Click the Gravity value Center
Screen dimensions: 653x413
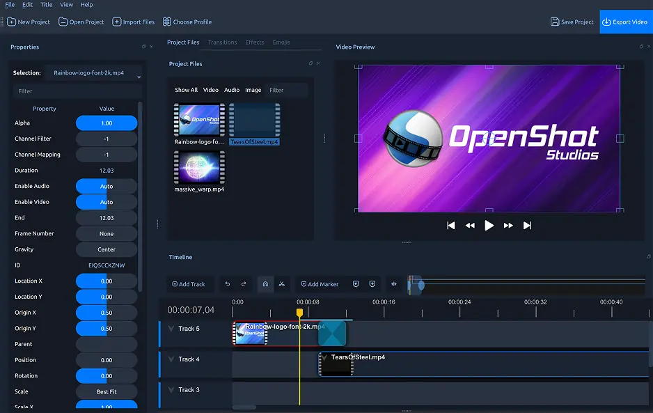point(107,249)
